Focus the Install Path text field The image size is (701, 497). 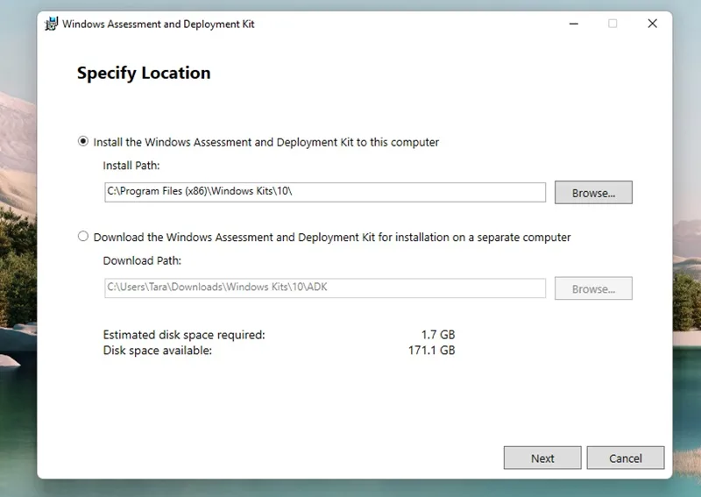(325, 192)
